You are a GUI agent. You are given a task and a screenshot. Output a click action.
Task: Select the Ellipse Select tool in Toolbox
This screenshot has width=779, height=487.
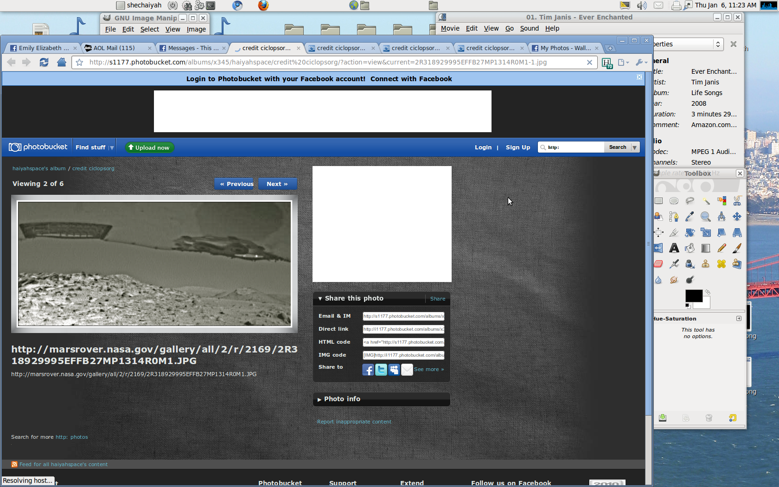click(674, 201)
